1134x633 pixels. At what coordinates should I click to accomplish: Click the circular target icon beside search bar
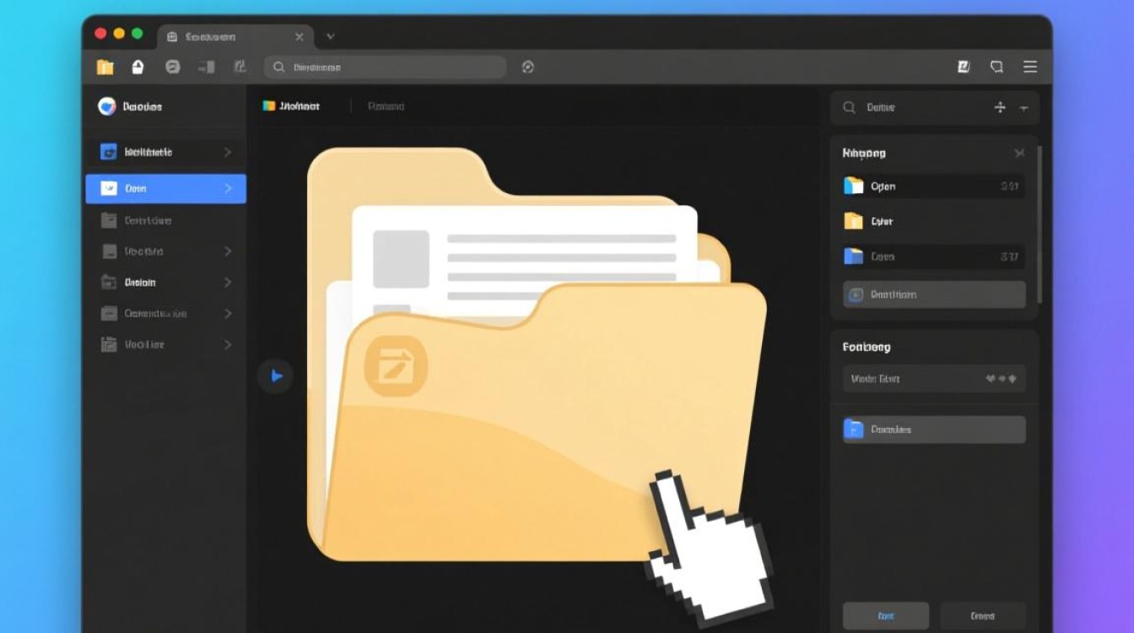[528, 68]
